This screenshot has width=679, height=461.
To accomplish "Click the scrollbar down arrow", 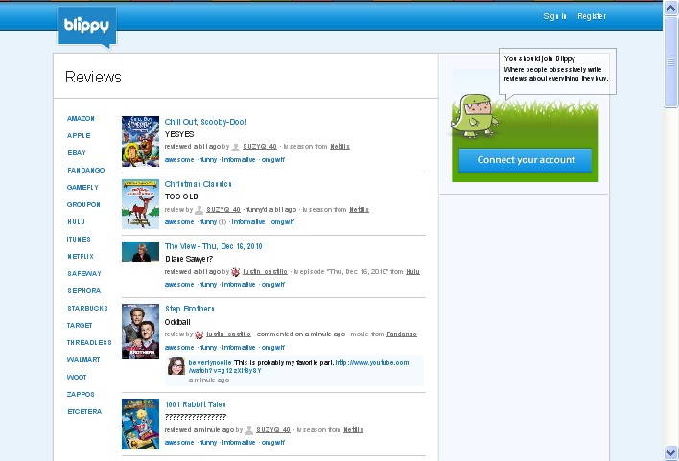I will click(x=670, y=453).
